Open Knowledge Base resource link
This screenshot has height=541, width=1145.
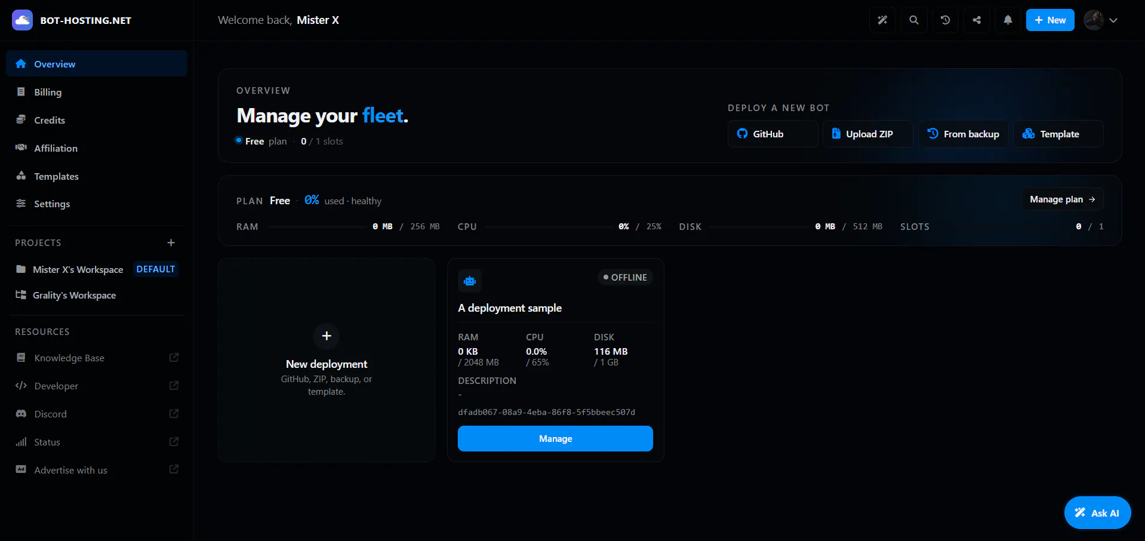(x=97, y=358)
